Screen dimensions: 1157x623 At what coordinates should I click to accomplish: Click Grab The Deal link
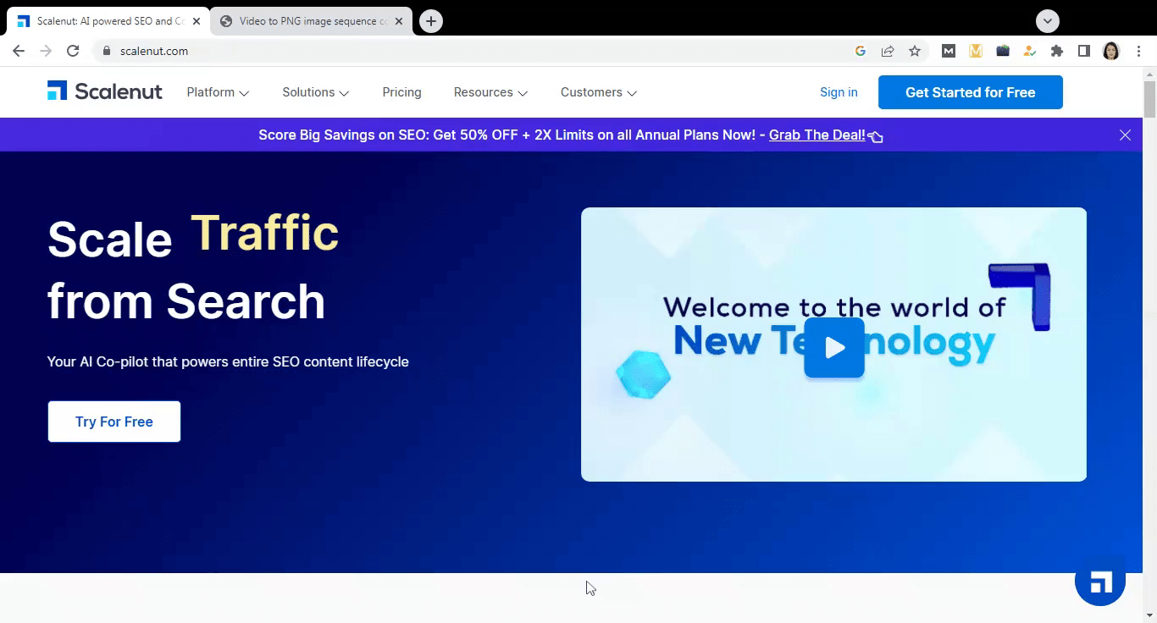(817, 135)
